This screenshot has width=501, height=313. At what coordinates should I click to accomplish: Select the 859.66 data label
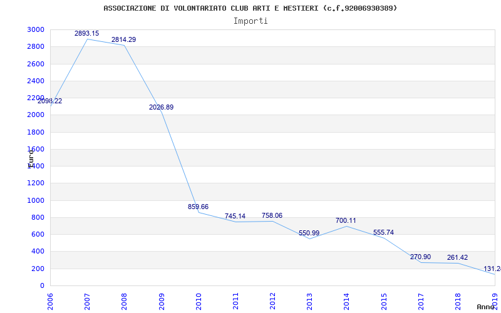click(198, 207)
